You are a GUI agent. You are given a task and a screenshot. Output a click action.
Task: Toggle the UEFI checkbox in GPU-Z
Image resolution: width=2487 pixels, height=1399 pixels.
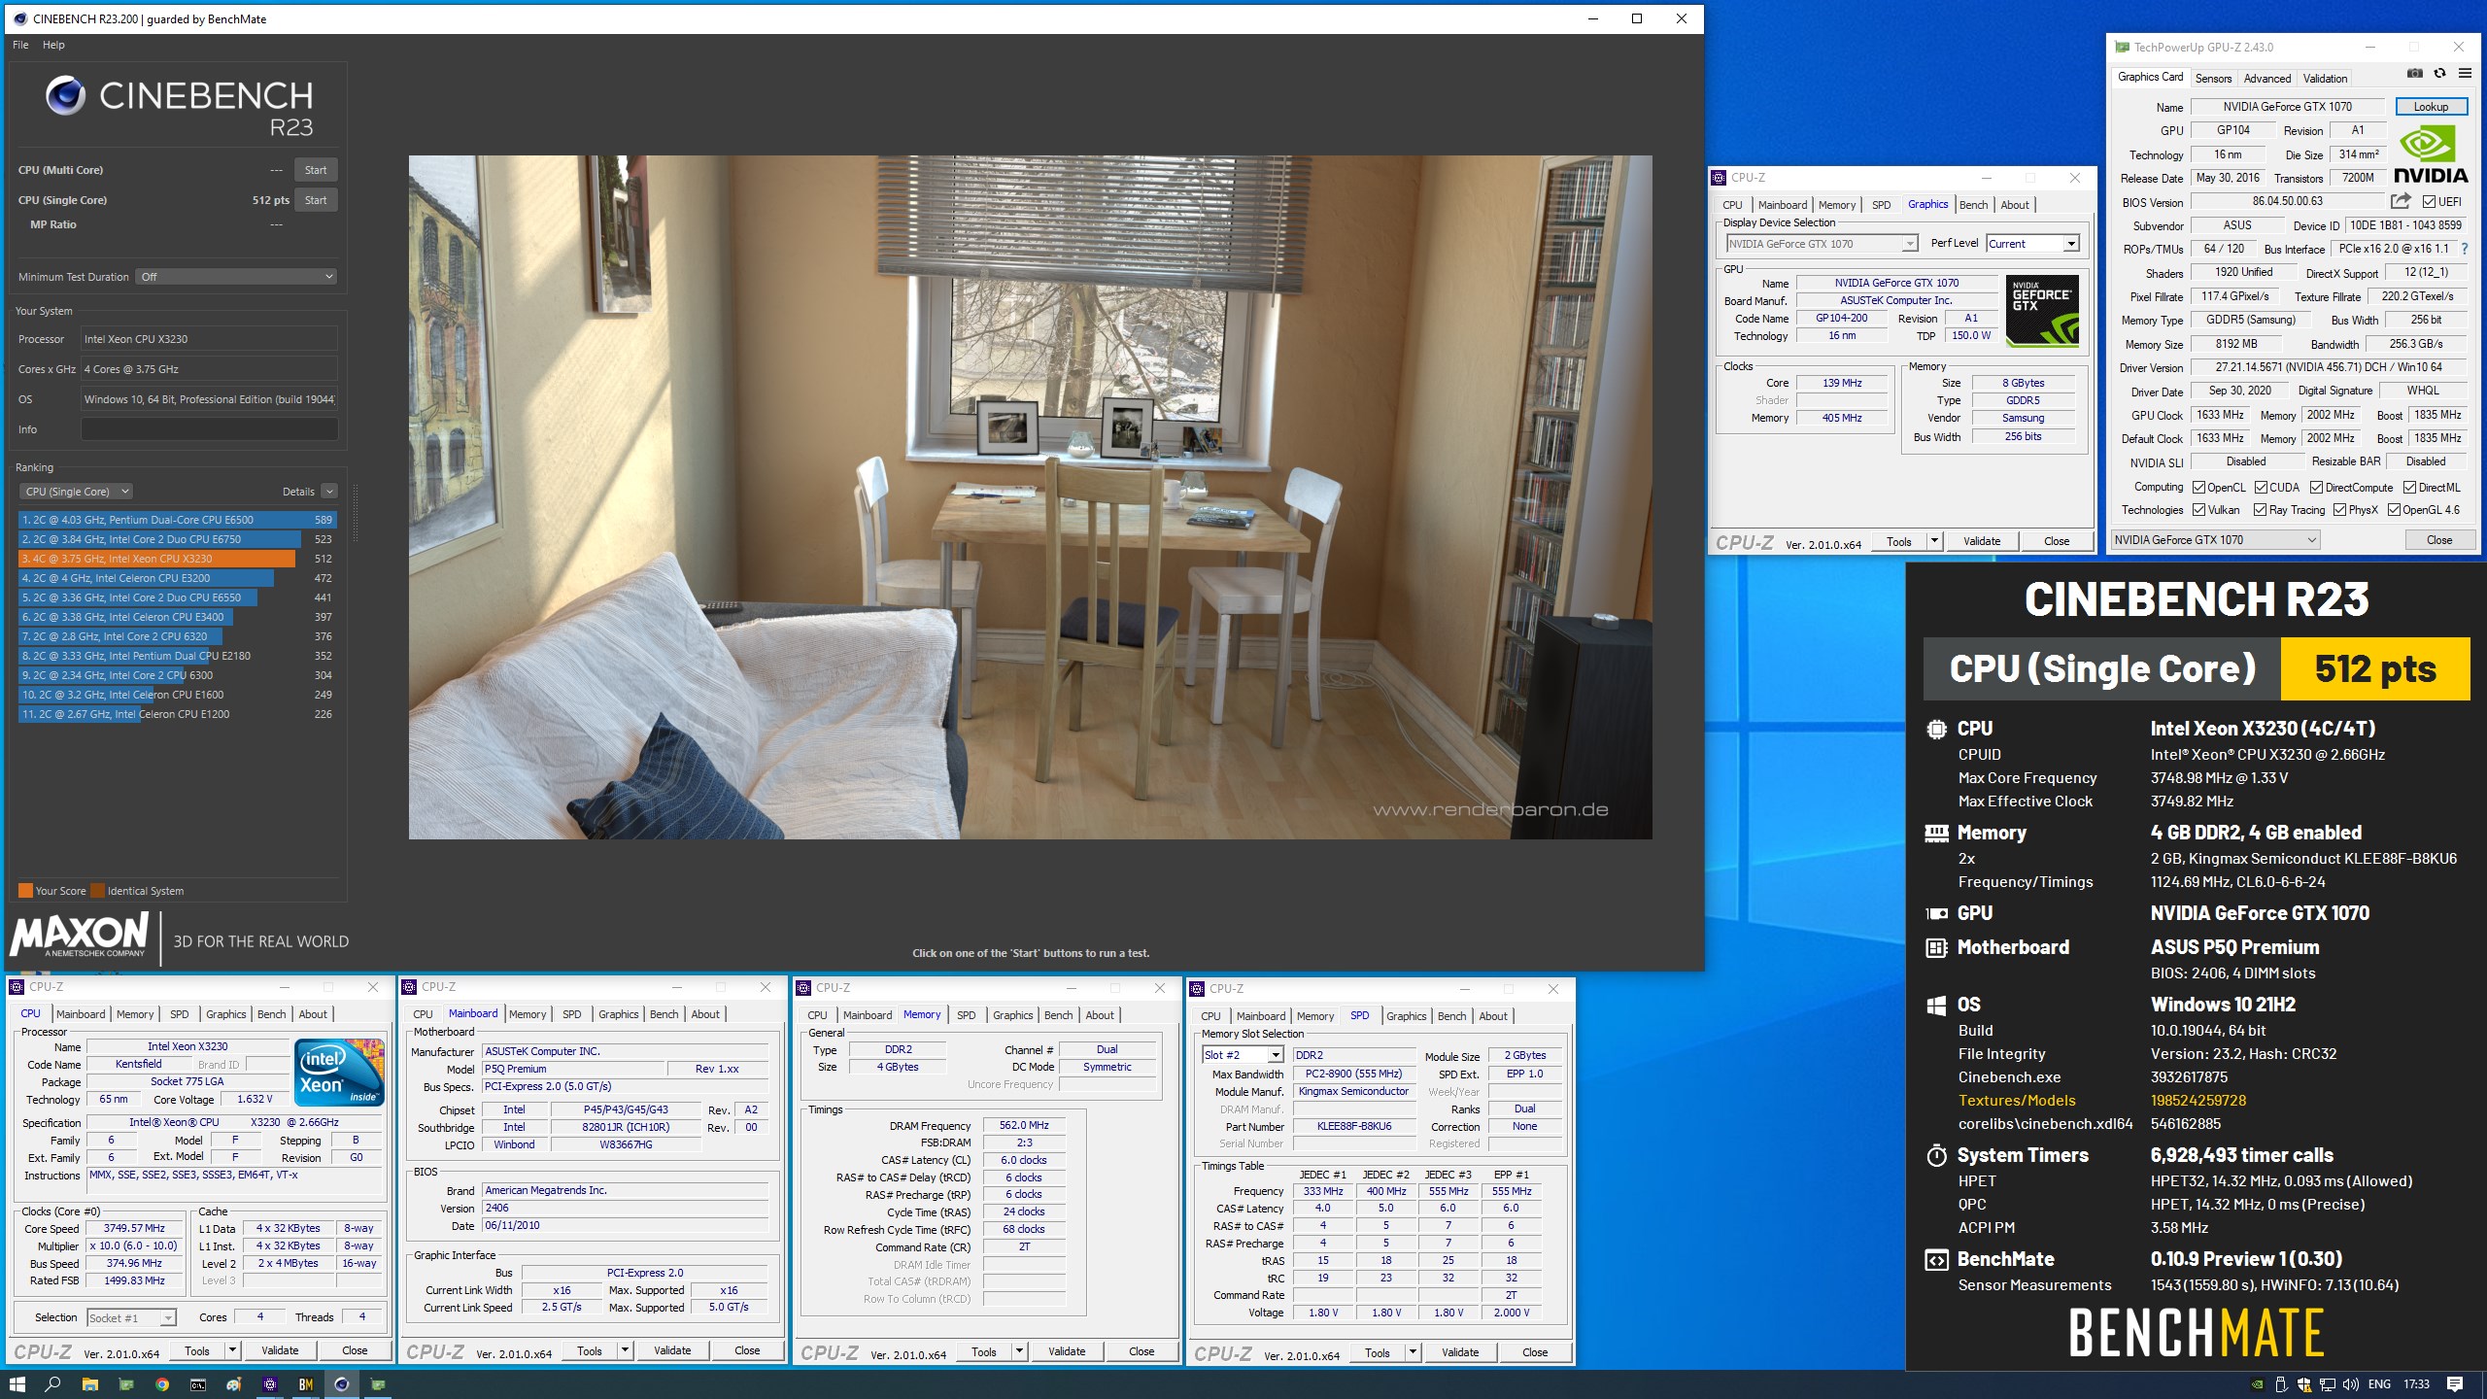point(2429,202)
